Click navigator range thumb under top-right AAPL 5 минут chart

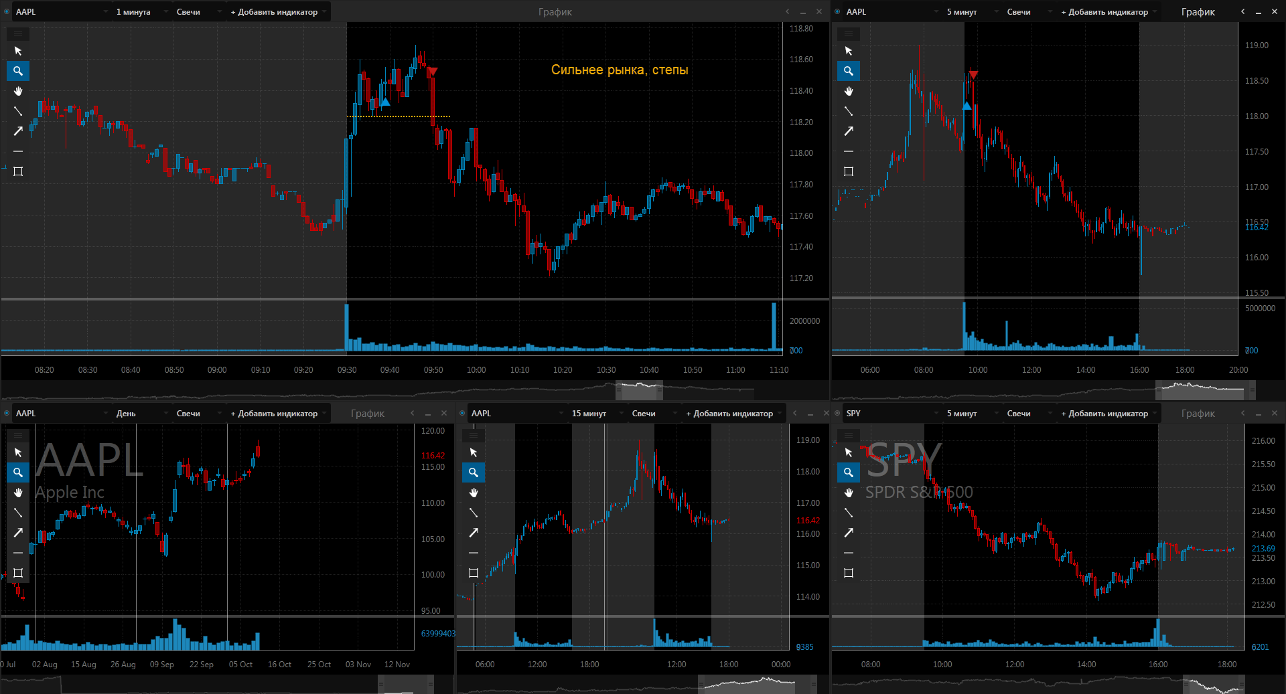point(1206,390)
